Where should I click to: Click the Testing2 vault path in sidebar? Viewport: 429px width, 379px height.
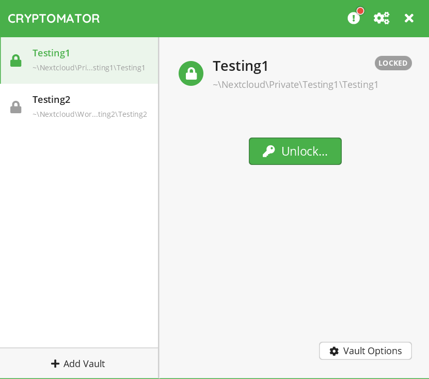(90, 114)
